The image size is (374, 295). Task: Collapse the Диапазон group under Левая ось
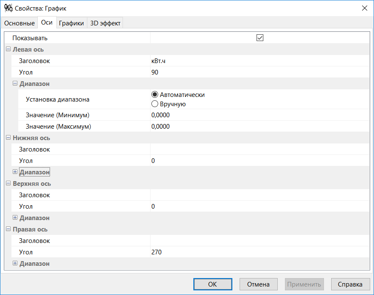(x=15, y=84)
